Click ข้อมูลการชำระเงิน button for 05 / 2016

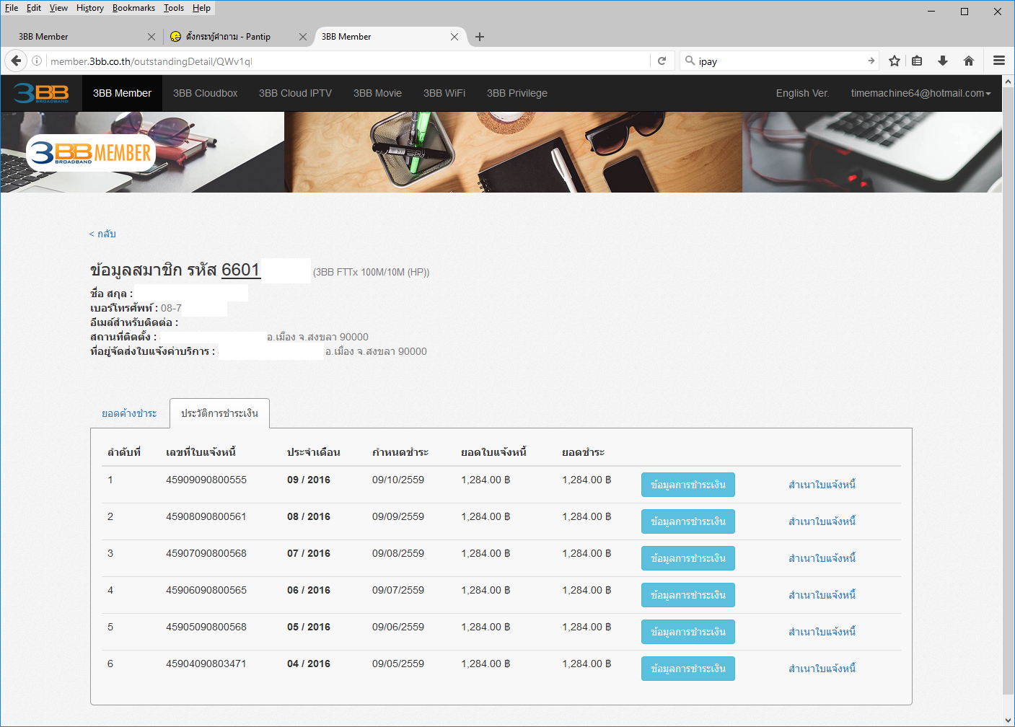(688, 632)
